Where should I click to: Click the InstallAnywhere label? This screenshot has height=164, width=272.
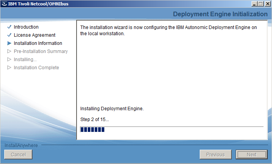(x=21, y=145)
